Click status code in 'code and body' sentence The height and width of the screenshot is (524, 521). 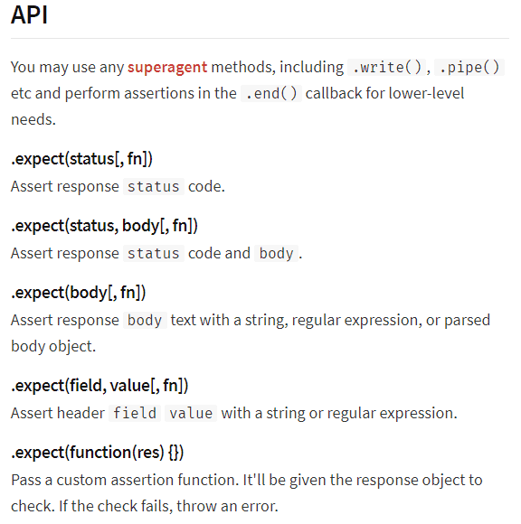[x=154, y=253]
